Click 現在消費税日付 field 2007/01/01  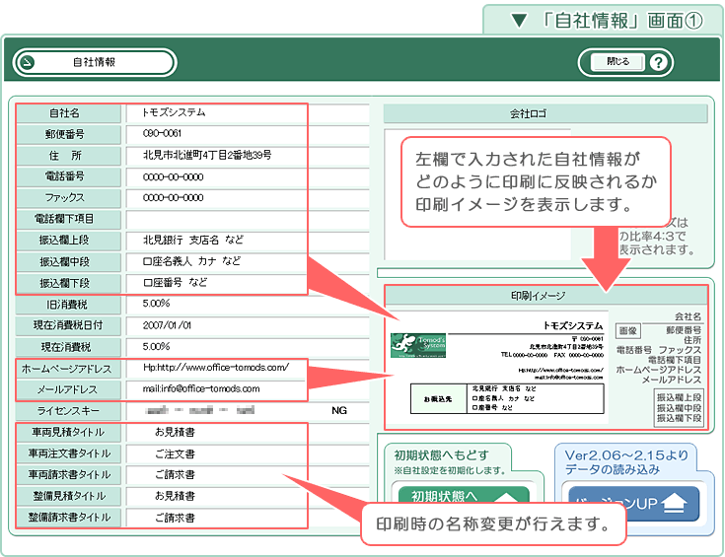pos(248,325)
